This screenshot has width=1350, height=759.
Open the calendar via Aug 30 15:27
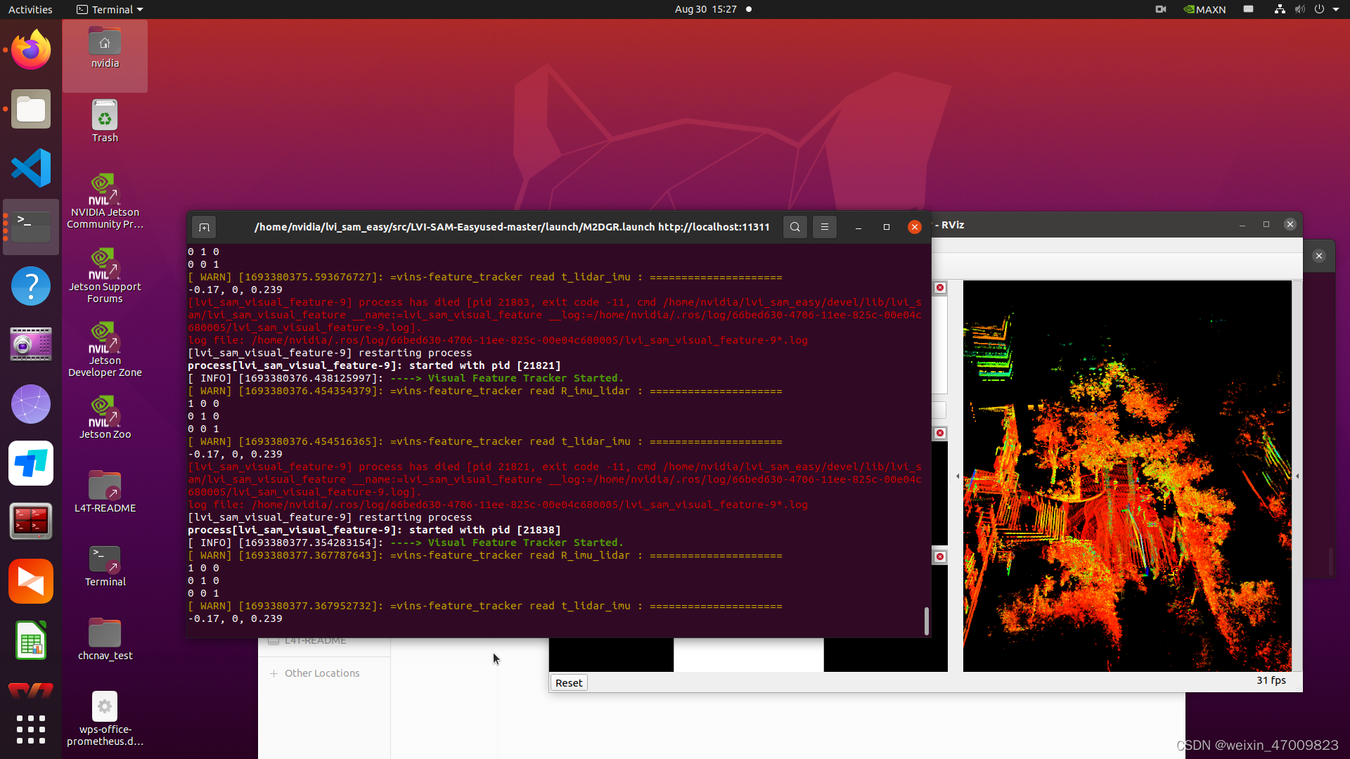tap(707, 9)
